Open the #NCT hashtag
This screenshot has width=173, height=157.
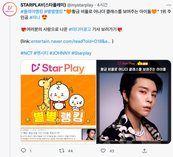pos(27,53)
